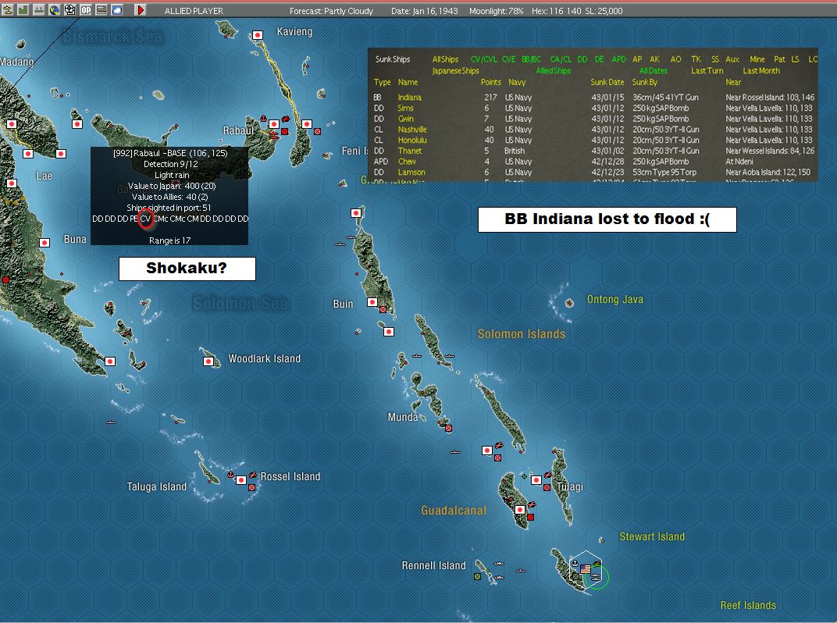Sort sunk ships by Navy column

[x=517, y=82]
